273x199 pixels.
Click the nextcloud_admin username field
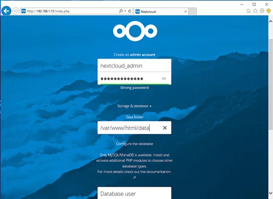[x=135, y=66]
